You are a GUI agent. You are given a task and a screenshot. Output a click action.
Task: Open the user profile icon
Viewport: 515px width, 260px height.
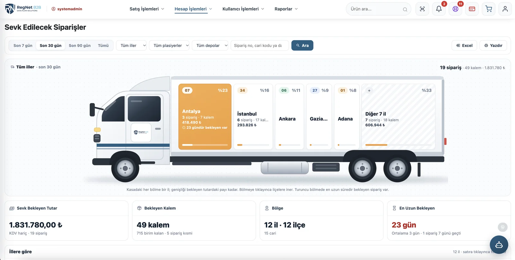point(505,9)
